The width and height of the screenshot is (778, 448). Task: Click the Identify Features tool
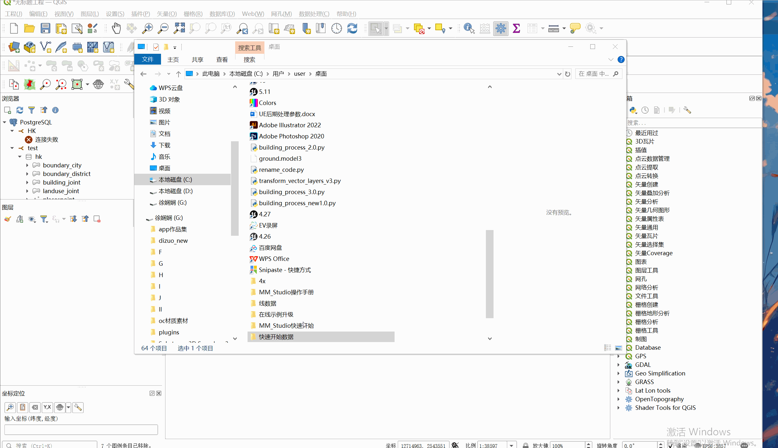point(469,29)
